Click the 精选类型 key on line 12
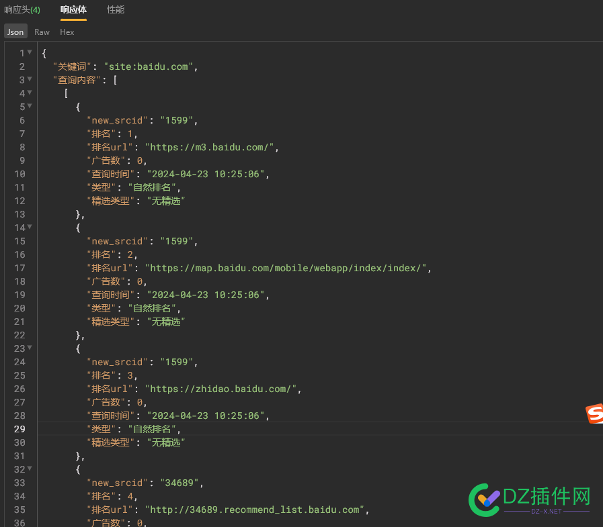Image resolution: width=603 pixels, height=527 pixels. click(x=110, y=201)
